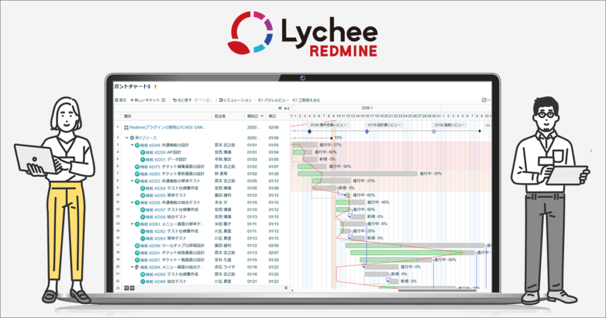The image size is (606, 318).
Task: Sort by 担当者 column header
Action: [x=220, y=116]
